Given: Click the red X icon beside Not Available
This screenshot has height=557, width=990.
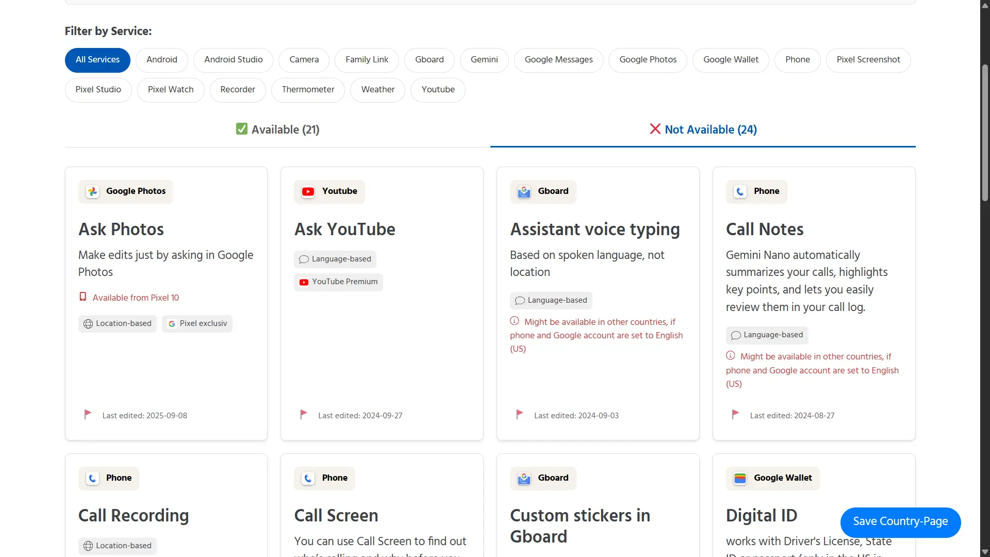Looking at the screenshot, I should coord(655,129).
